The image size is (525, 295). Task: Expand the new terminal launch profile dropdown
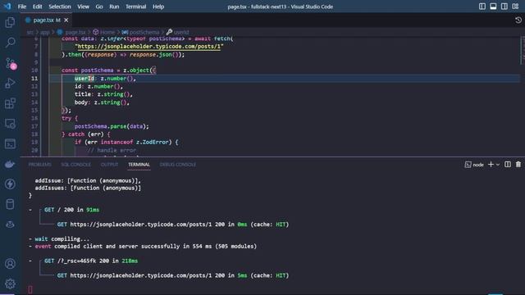coord(498,165)
